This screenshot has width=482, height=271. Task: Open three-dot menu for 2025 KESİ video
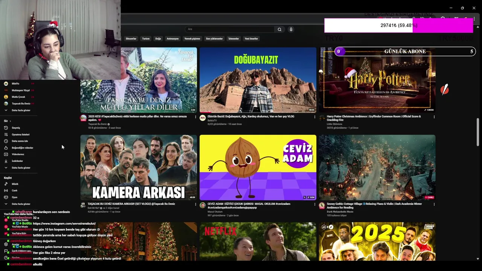click(x=195, y=117)
